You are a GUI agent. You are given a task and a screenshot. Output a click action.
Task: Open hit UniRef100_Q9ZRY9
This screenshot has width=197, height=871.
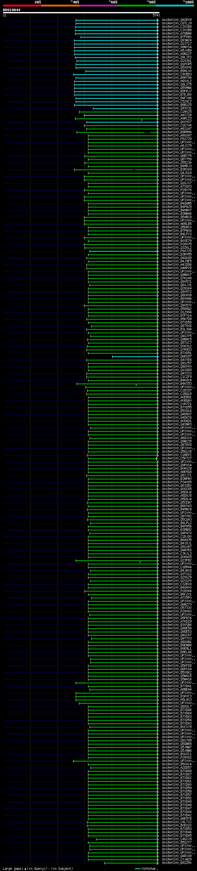click(176, 20)
